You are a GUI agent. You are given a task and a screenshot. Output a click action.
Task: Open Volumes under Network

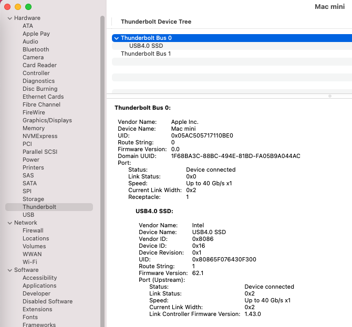click(x=34, y=246)
